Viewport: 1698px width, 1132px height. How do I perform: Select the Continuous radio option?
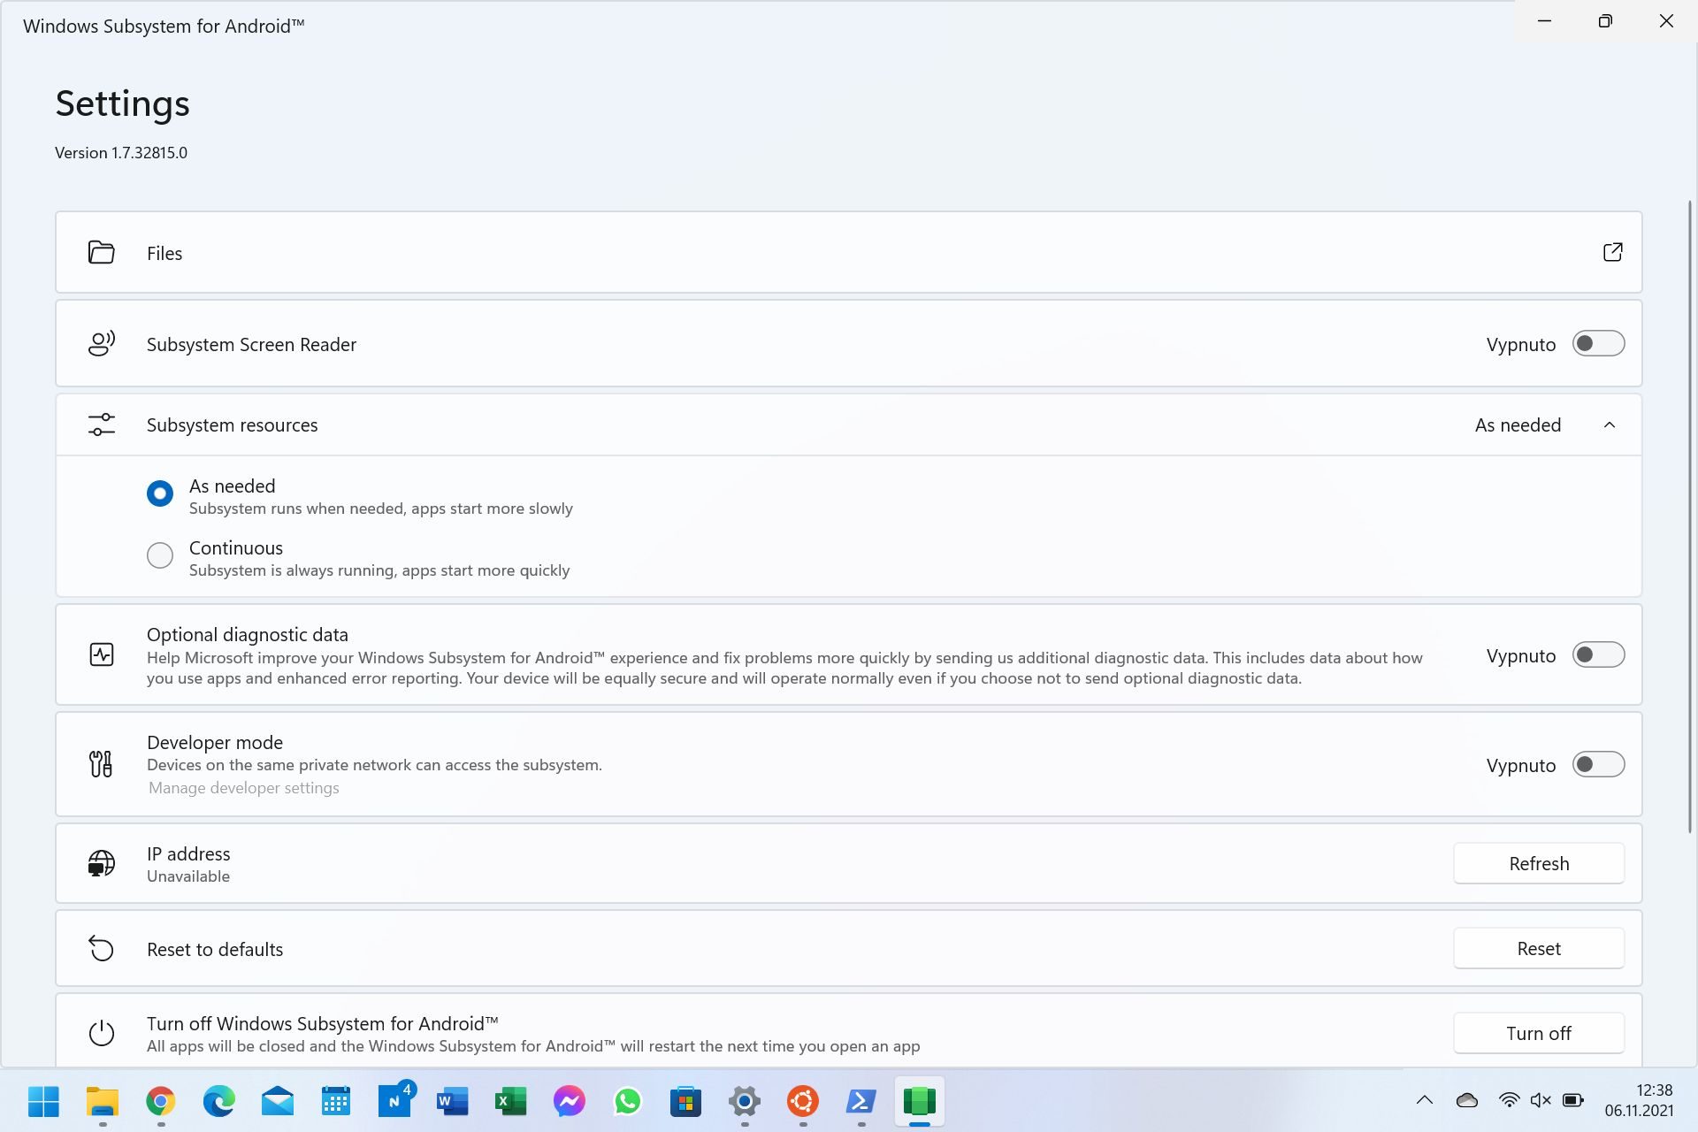(x=160, y=555)
